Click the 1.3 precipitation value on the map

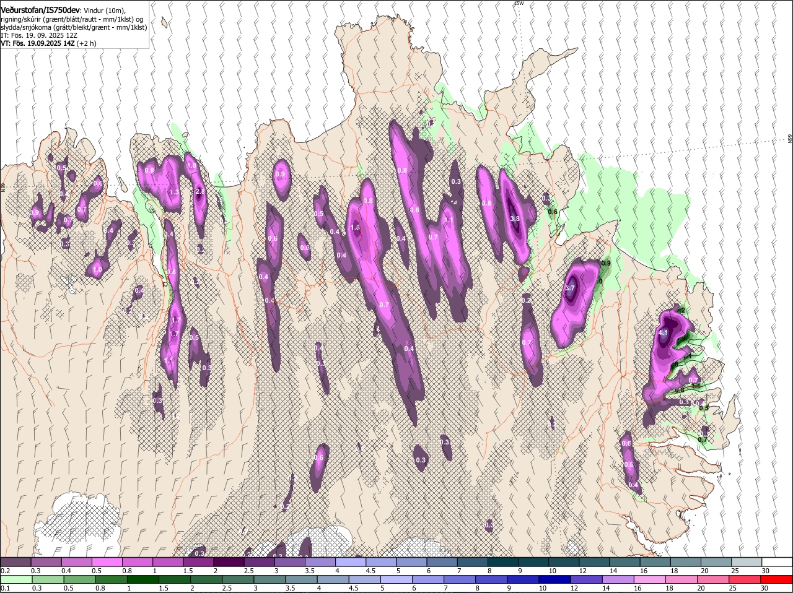click(173, 193)
